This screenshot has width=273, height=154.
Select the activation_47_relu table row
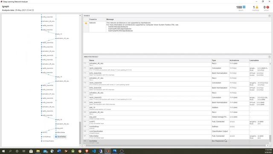pyautogui.click(x=176, y=79)
